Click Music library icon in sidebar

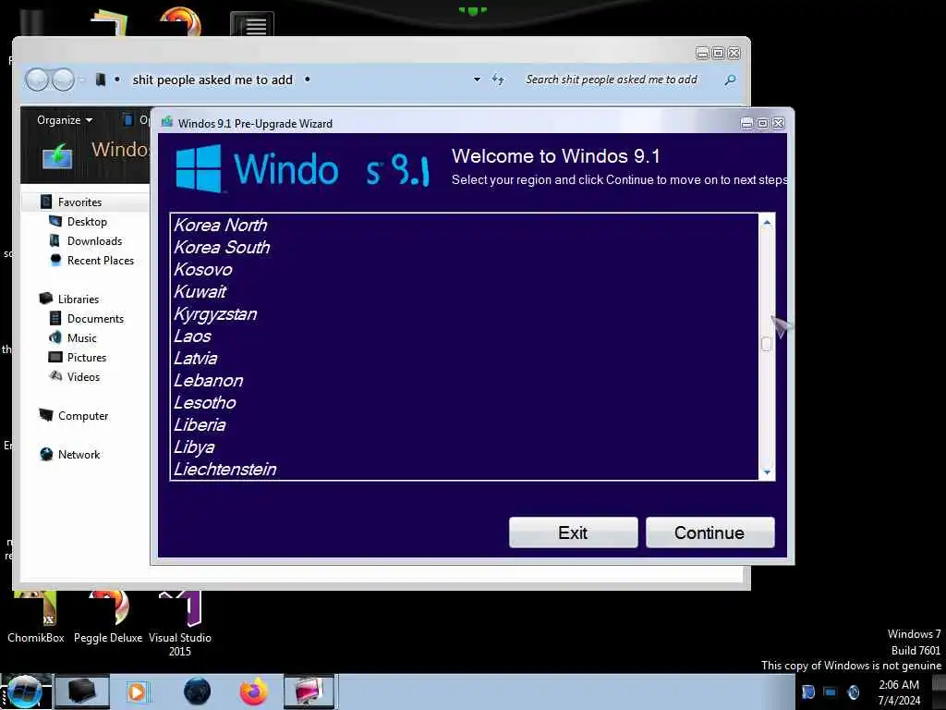(55, 337)
